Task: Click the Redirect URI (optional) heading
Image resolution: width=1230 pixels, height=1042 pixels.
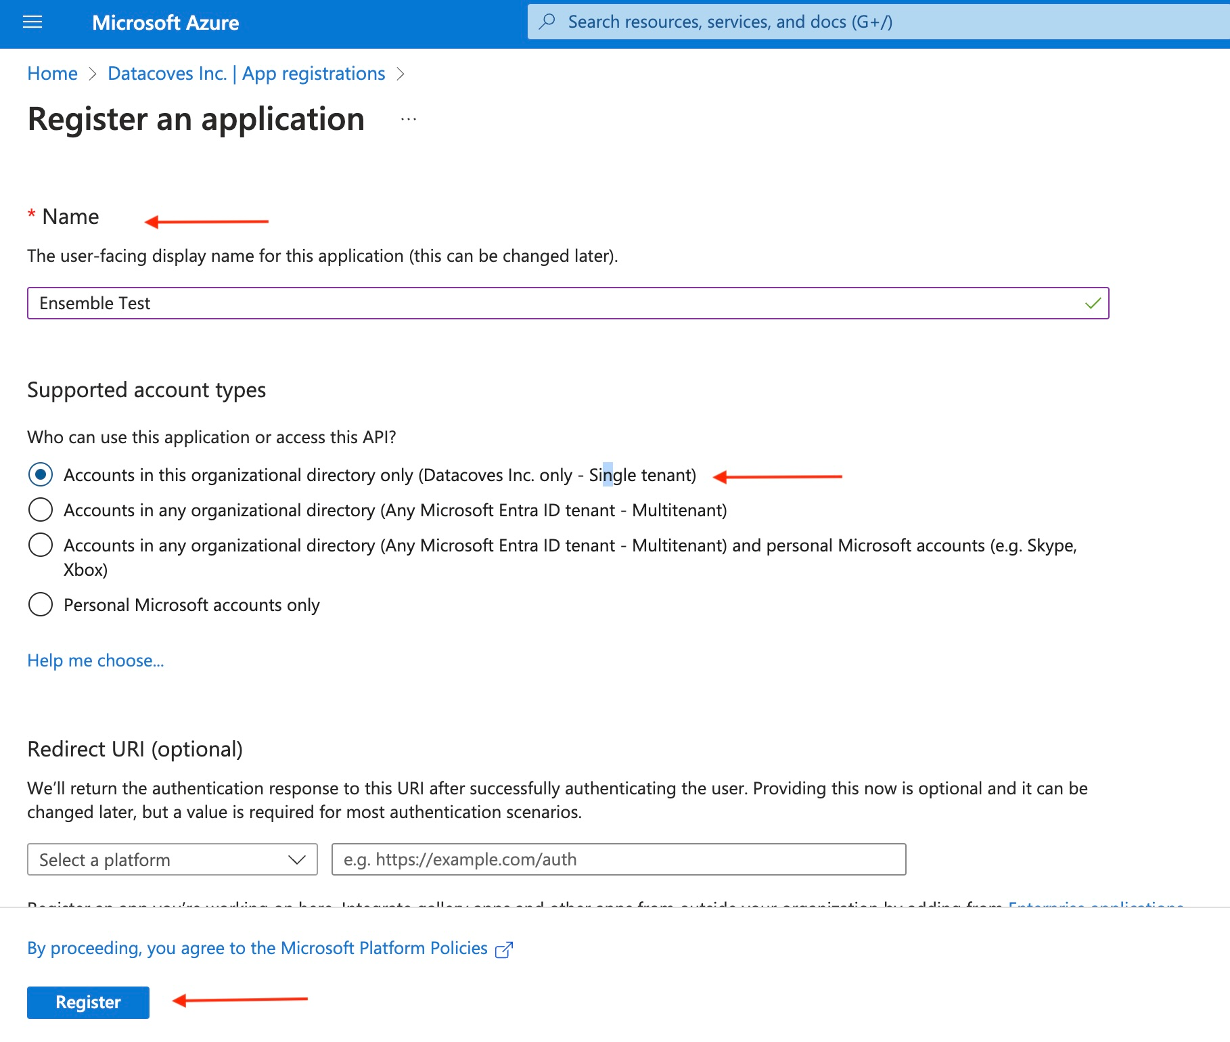Action: [x=135, y=749]
